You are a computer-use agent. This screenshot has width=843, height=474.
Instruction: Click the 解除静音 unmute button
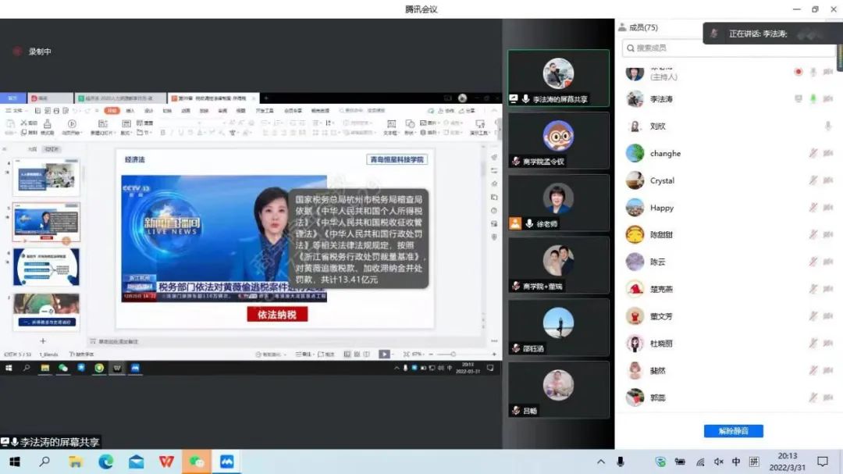pyautogui.click(x=733, y=431)
